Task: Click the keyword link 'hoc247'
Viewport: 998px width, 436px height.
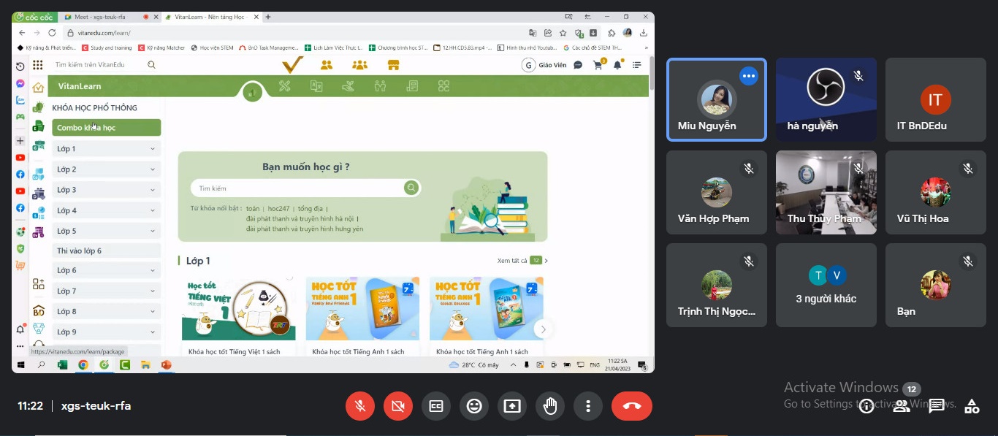Action: tap(278, 209)
